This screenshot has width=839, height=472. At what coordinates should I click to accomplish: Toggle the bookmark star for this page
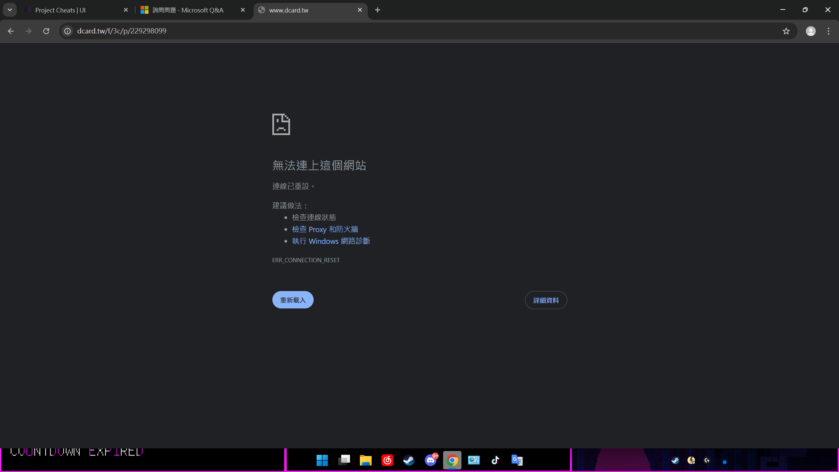(x=786, y=31)
